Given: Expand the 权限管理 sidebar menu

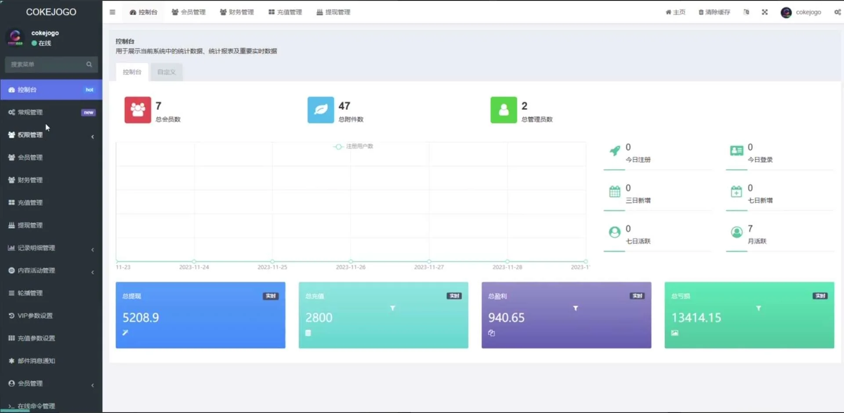Looking at the screenshot, I should (51, 135).
